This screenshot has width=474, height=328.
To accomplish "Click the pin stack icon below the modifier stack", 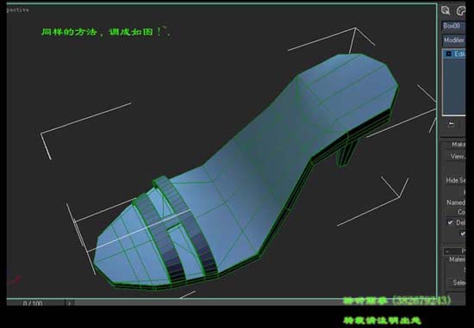I will click(451, 124).
